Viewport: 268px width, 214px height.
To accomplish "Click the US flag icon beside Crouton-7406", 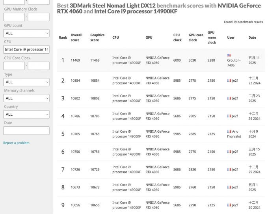I will pos(229,55).
